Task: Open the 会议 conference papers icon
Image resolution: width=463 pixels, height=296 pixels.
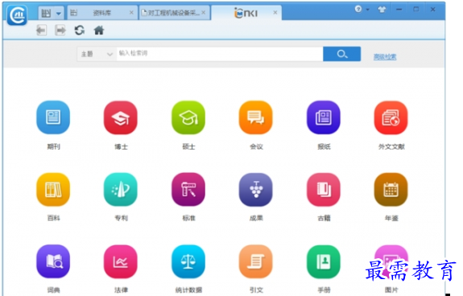Action: [256, 117]
